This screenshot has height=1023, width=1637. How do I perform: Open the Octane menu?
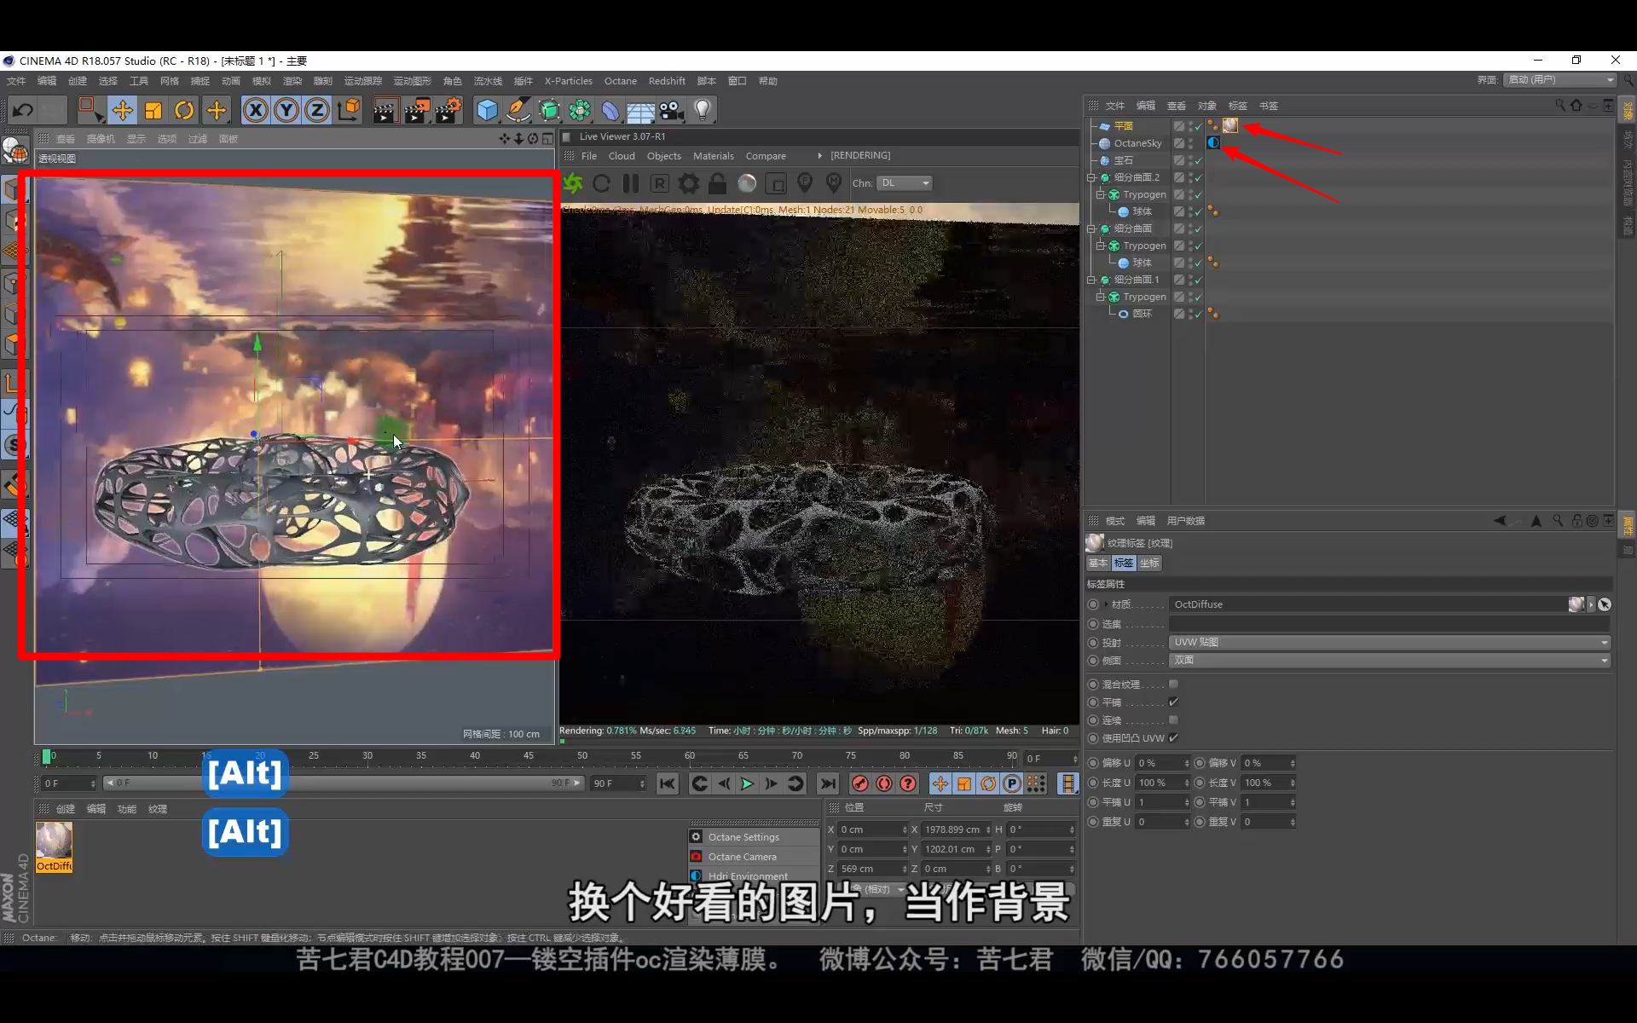621,81
